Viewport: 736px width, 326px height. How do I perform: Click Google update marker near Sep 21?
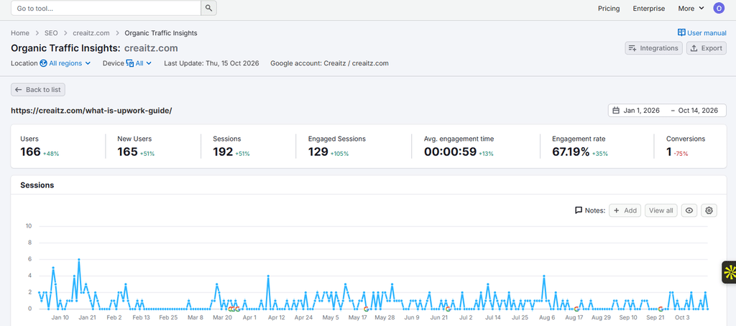pyautogui.click(x=661, y=309)
